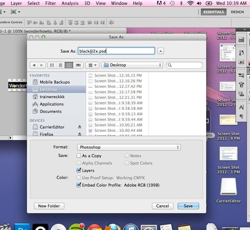
Task: Open the Desktop location dropdown
Action: [132, 65]
